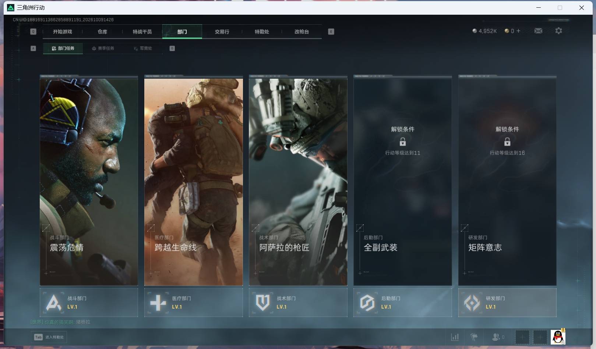Click the A key hint beside 部门任务

33,48
